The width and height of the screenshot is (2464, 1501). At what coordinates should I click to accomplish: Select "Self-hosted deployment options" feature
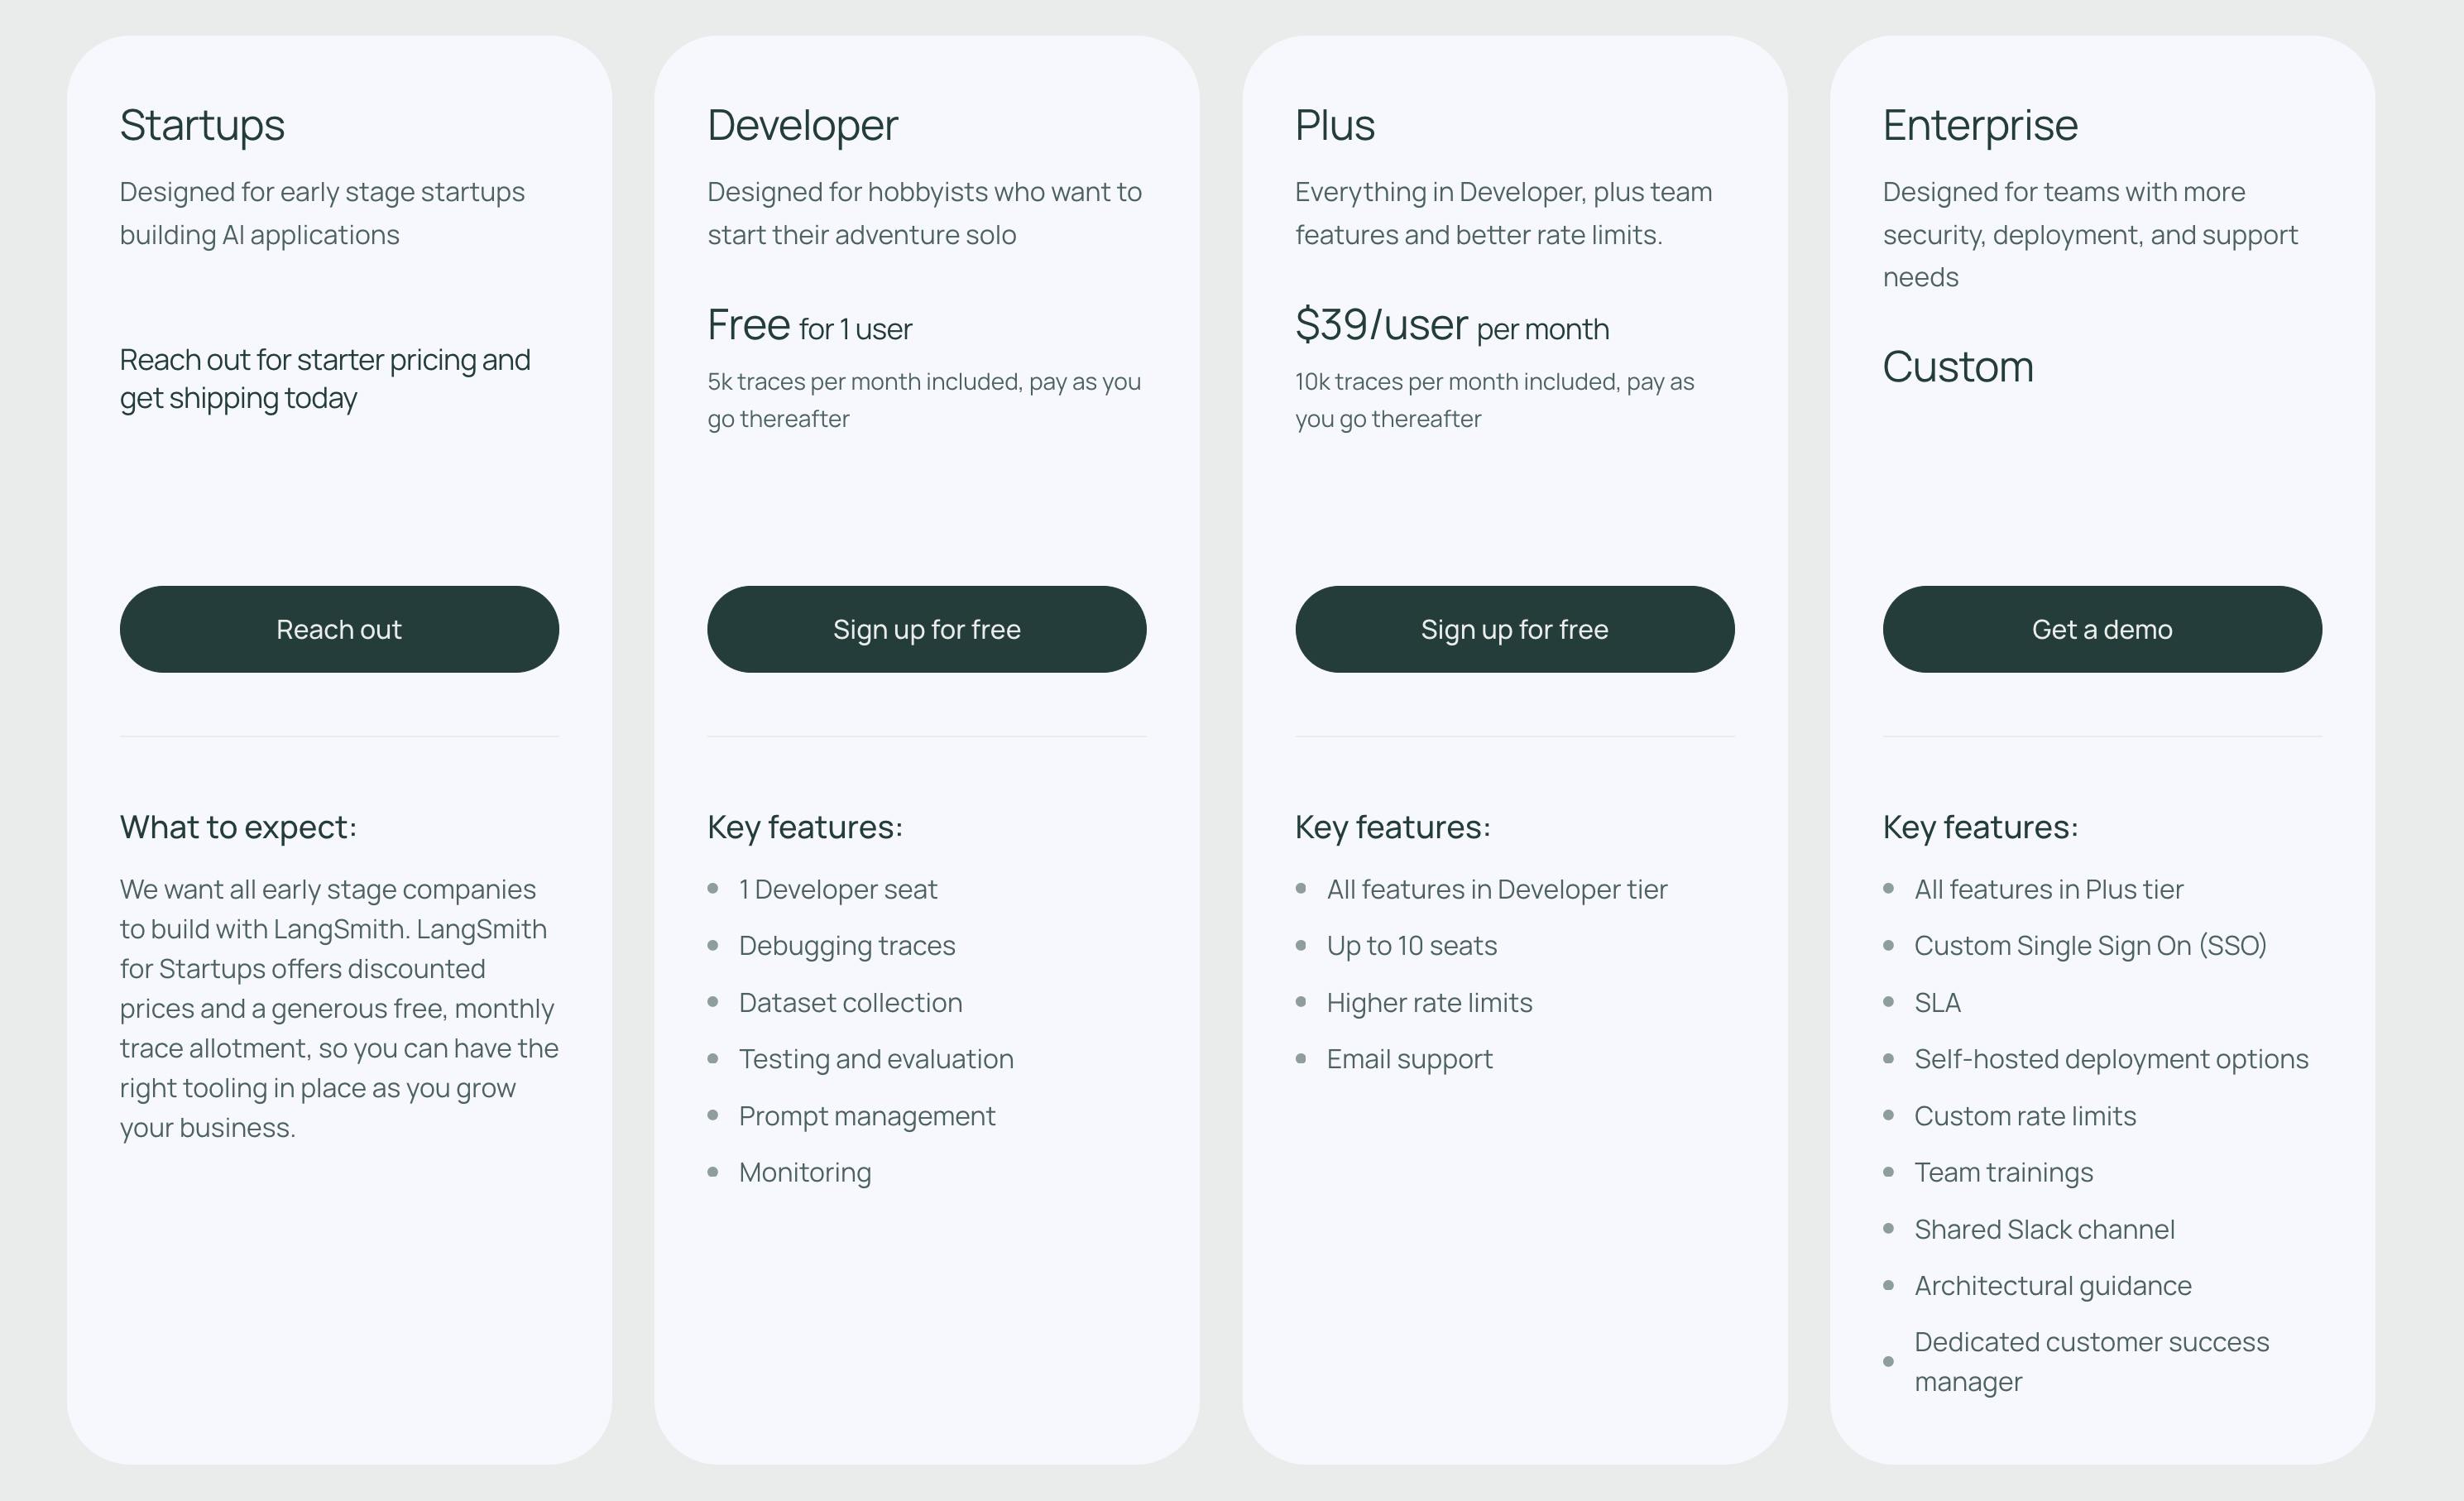[2111, 1059]
